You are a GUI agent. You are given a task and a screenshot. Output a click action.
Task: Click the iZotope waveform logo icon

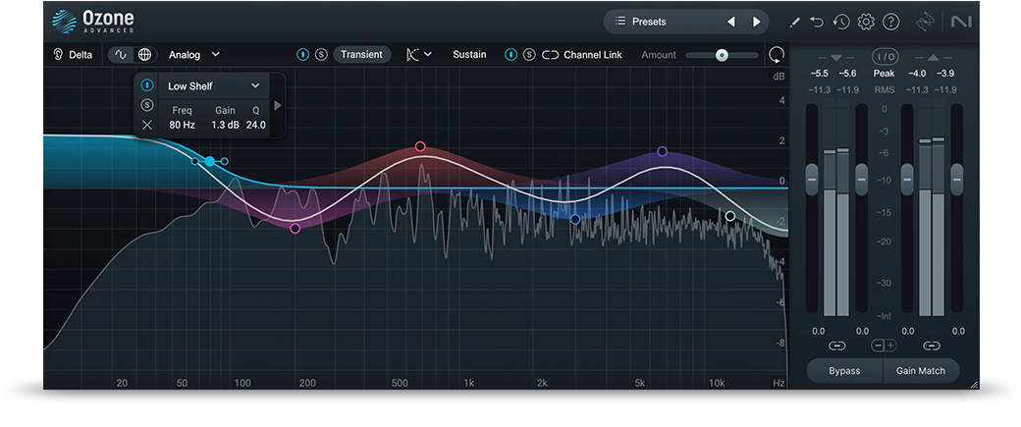(925, 23)
